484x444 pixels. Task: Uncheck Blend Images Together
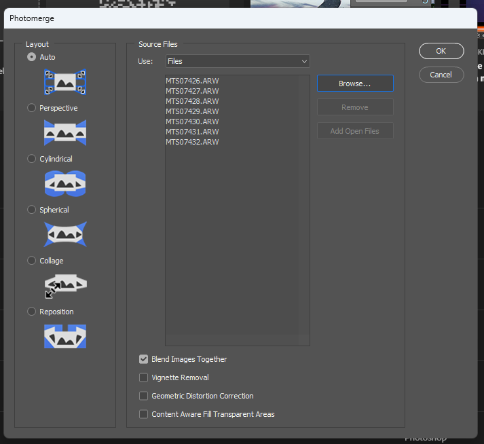tap(143, 359)
